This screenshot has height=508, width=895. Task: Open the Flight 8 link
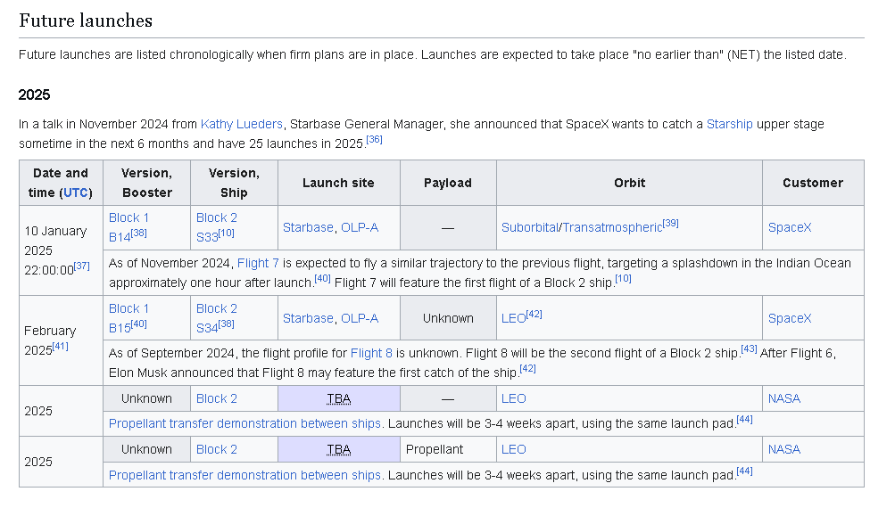click(x=371, y=354)
